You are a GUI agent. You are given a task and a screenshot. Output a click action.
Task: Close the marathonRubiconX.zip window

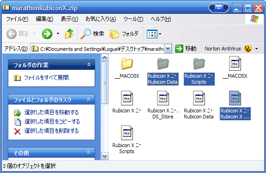pos(258,8)
